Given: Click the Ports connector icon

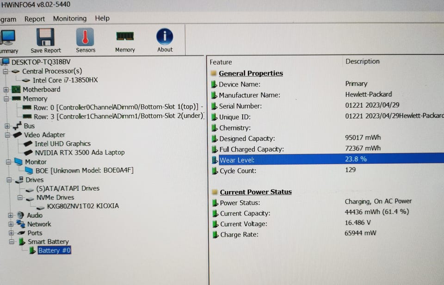Looking at the screenshot, I should pos(21,233).
